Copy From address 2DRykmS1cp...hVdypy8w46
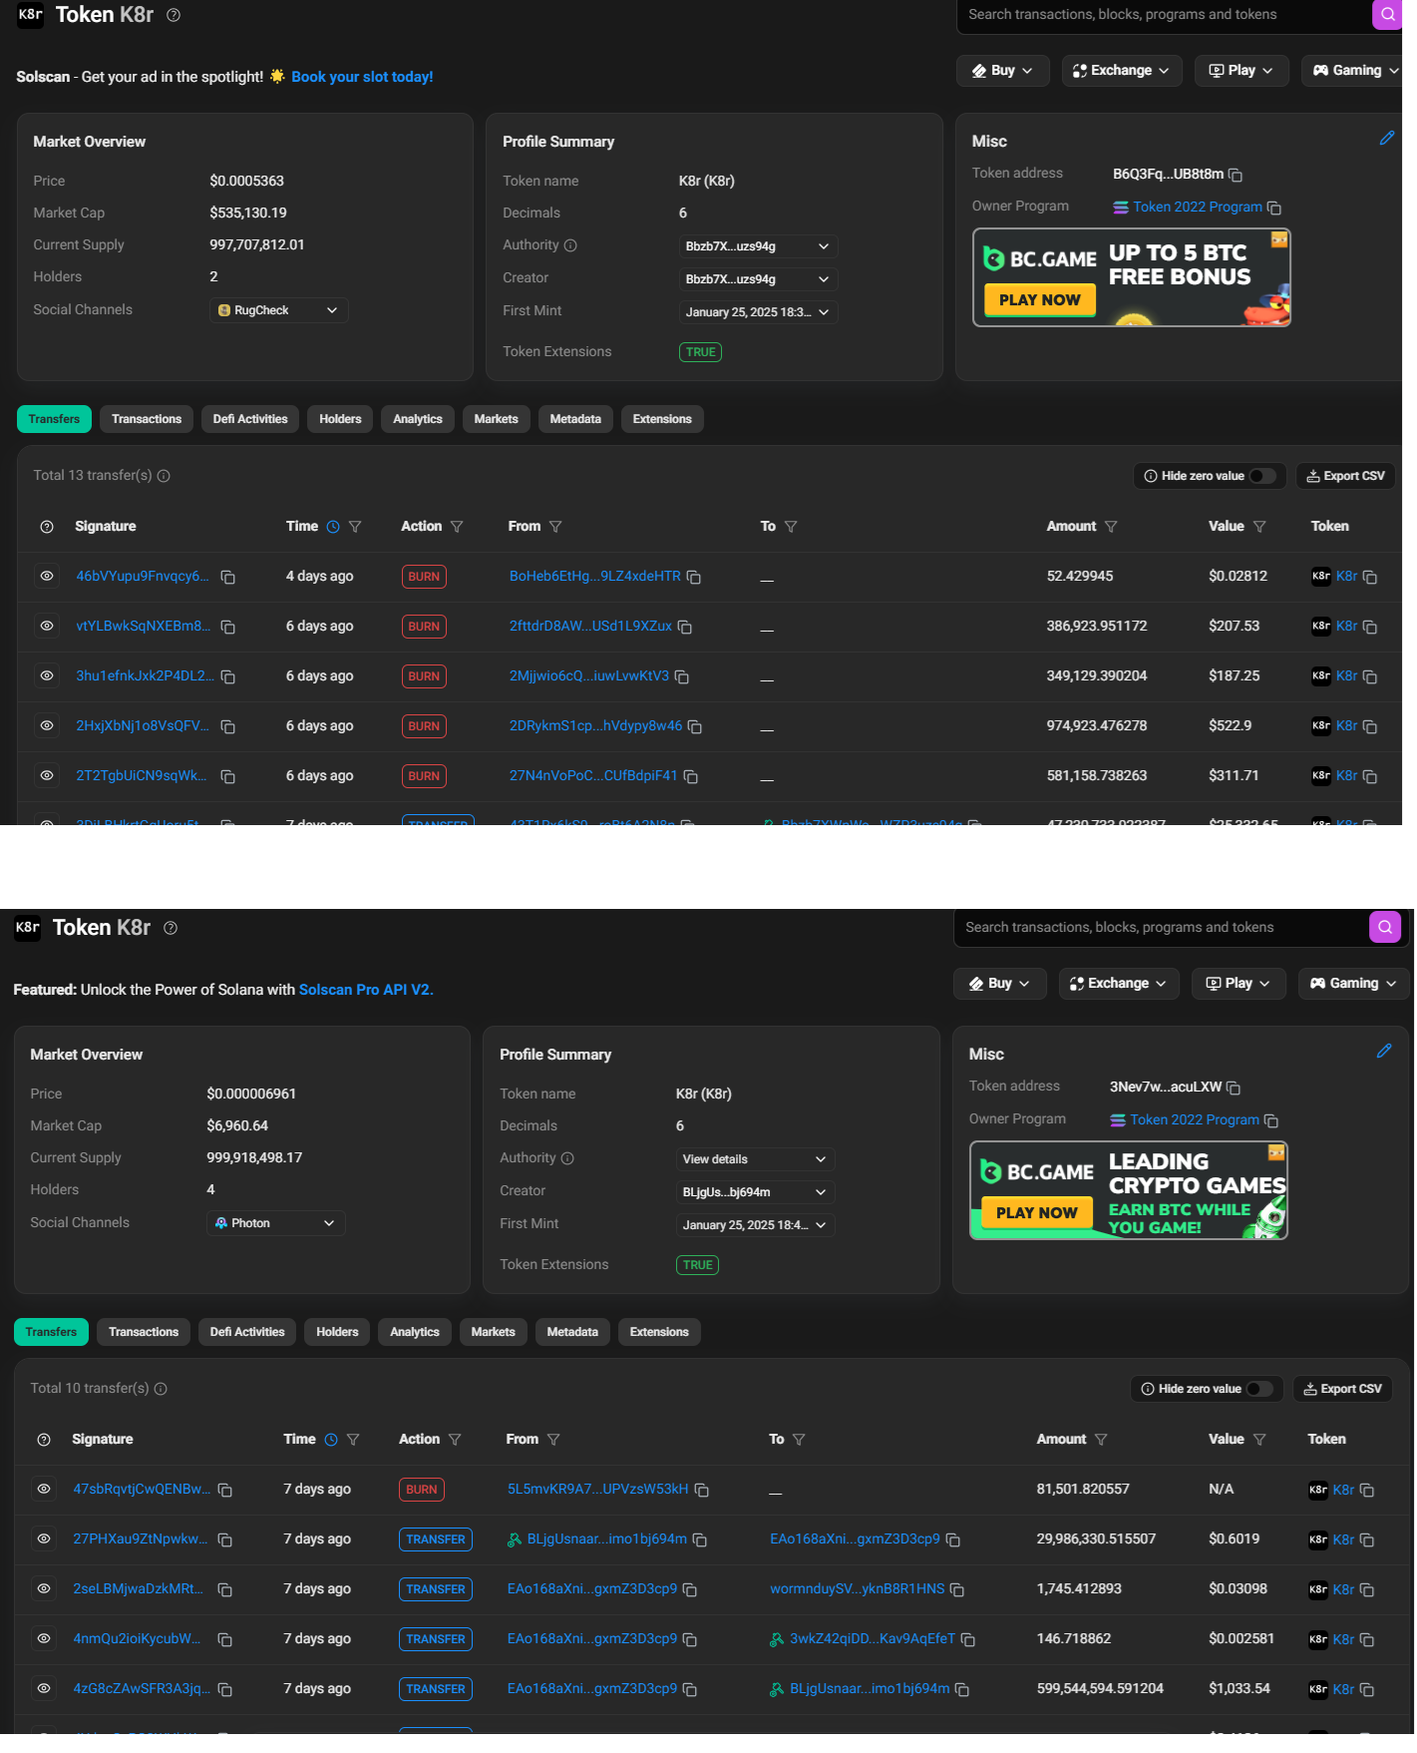The height and width of the screenshot is (1753, 1417). click(x=695, y=726)
